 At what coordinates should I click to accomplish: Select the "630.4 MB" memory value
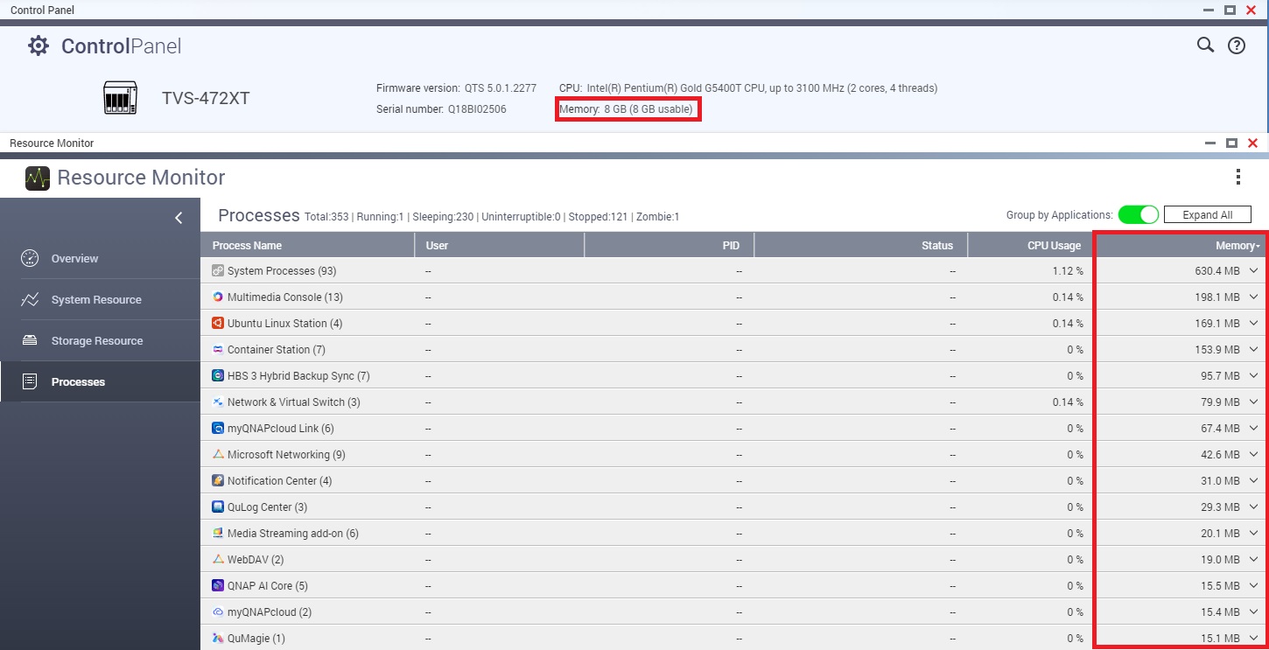(x=1217, y=271)
